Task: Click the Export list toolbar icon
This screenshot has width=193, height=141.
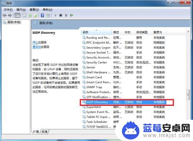Action: tap(35, 15)
